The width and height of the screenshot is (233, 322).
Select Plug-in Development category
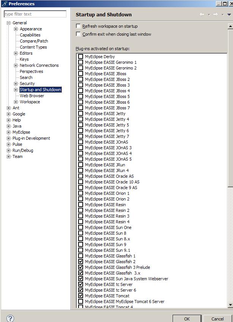[x=31, y=138]
